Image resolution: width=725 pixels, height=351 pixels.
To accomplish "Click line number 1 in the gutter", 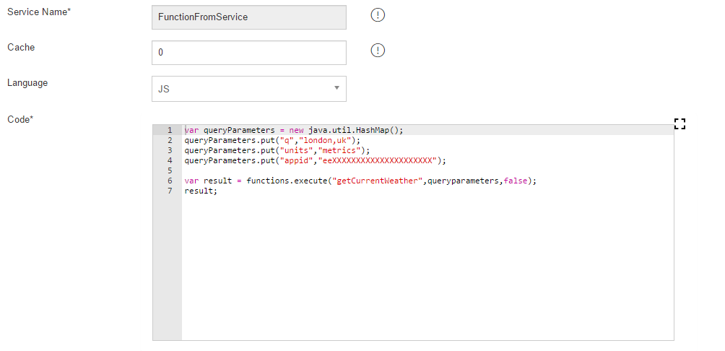I will point(169,130).
